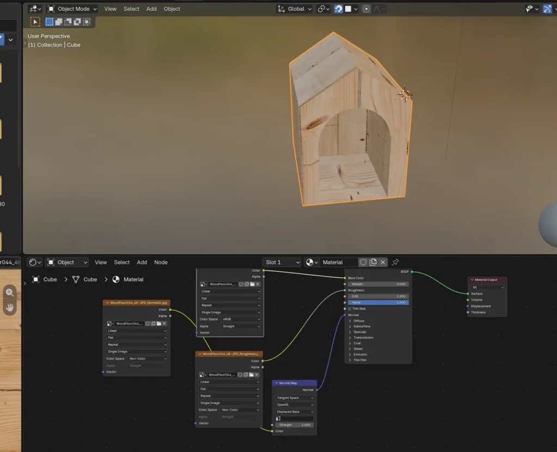The image size is (557, 452).
Task: Open the viewport object visibility eye menu
Action: (x=532, y=9)
